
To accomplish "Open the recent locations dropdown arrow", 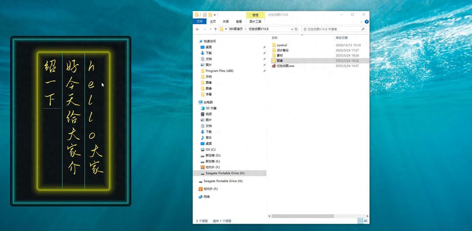I will 210,29.
